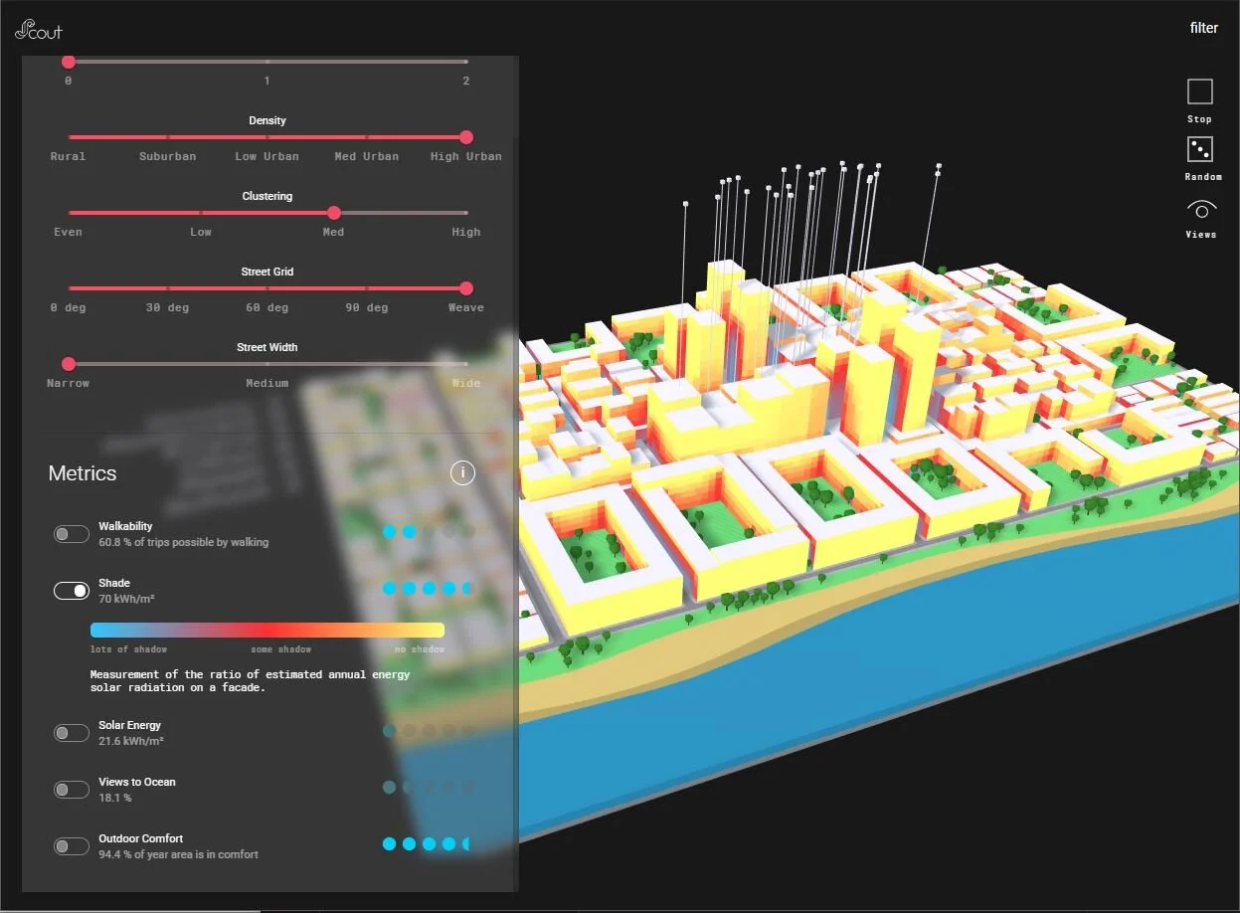Screen dimensions: 1240x913
Task: Click the Scout logo icon
Action: click(x=38, y=30)
